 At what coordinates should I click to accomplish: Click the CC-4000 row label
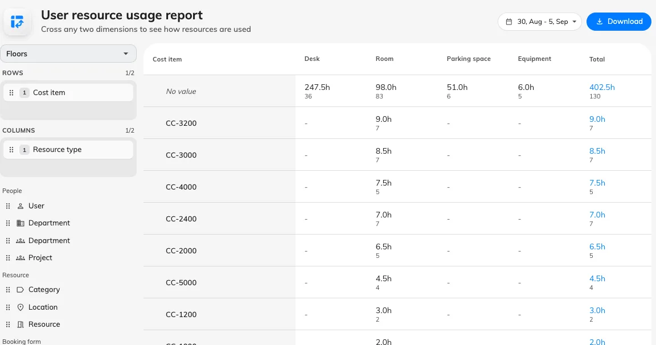[181, 187]
